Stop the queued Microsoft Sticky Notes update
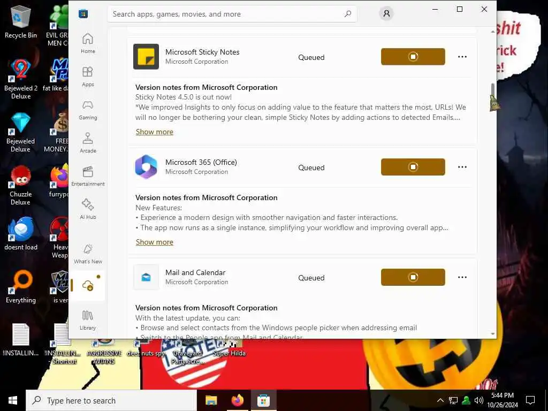 coord(413,57)
